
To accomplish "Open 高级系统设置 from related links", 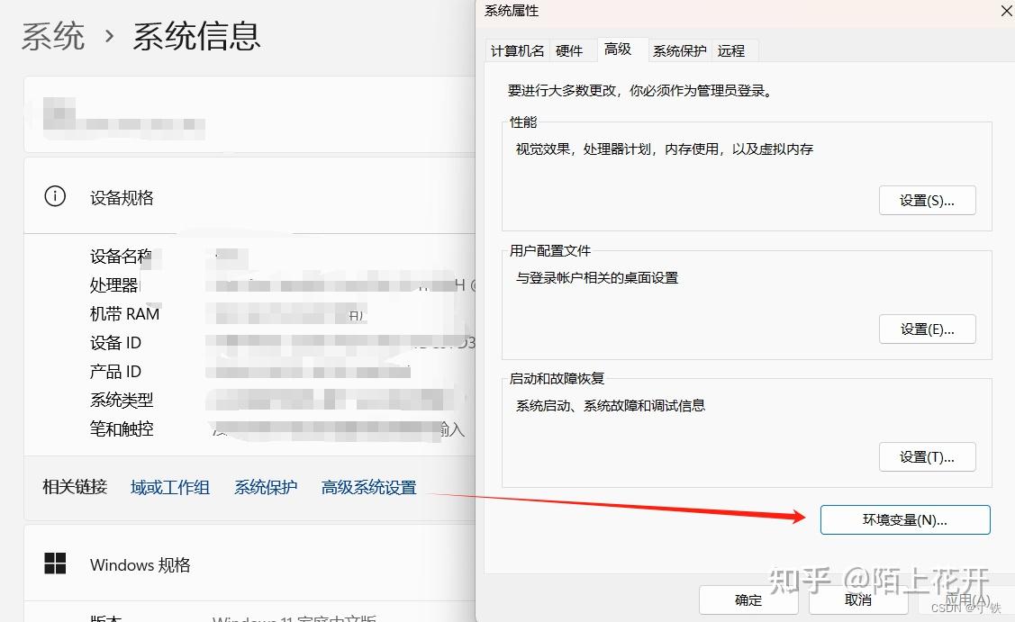I will pos(368,487).
